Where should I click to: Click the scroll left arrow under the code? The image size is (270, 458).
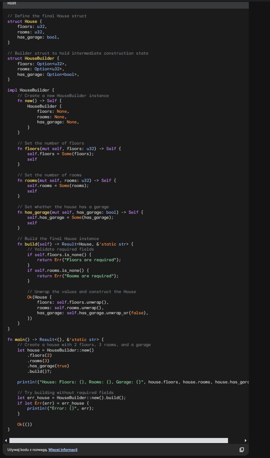click(6, 440)
